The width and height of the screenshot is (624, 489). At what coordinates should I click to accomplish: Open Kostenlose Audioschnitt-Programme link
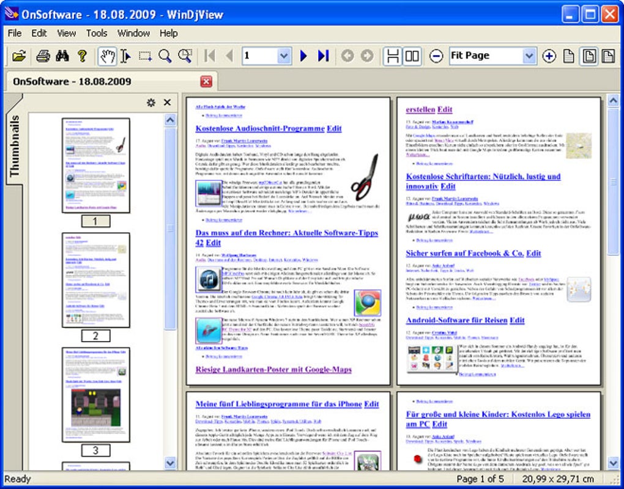260,128
